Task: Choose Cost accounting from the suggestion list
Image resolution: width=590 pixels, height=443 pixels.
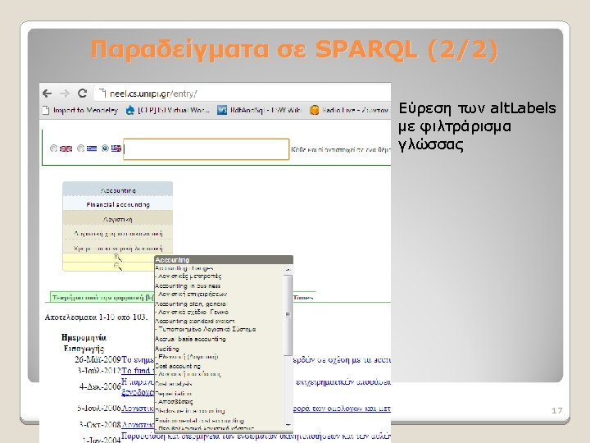Action: click(178, 366)
